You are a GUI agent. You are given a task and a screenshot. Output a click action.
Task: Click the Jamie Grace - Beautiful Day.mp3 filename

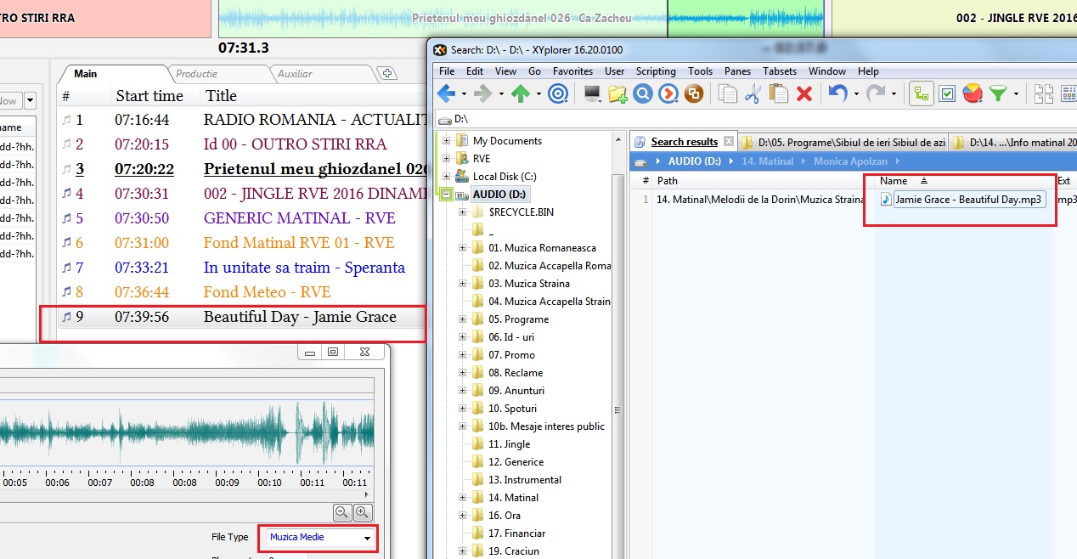point(968,199)
